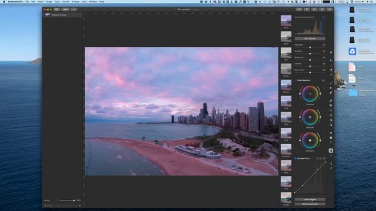Click the Brightness slider handle

[310, 60]
